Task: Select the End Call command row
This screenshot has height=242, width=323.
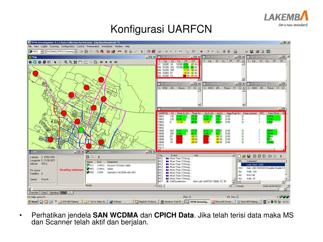Action: (261, 175)
